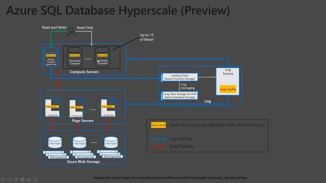Click the last Data Pages cylinder
This screenshot has width=326, height=183.
[111, 142]
